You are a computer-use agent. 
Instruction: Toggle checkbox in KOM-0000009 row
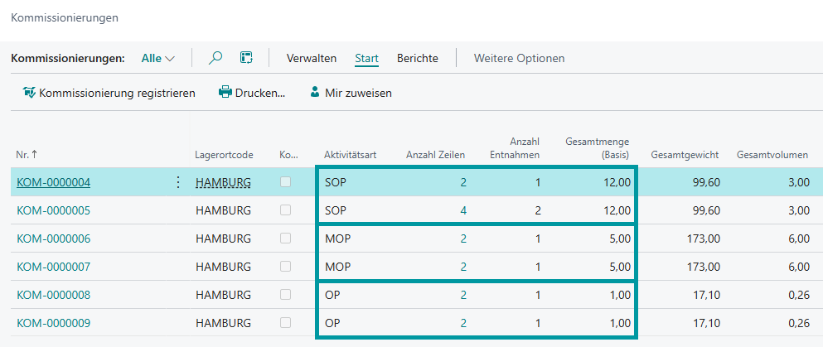[286, 323]
